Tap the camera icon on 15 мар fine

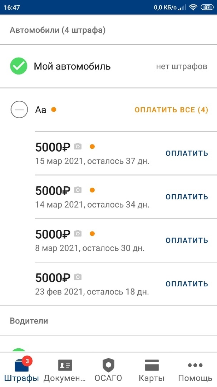point(78,147)
